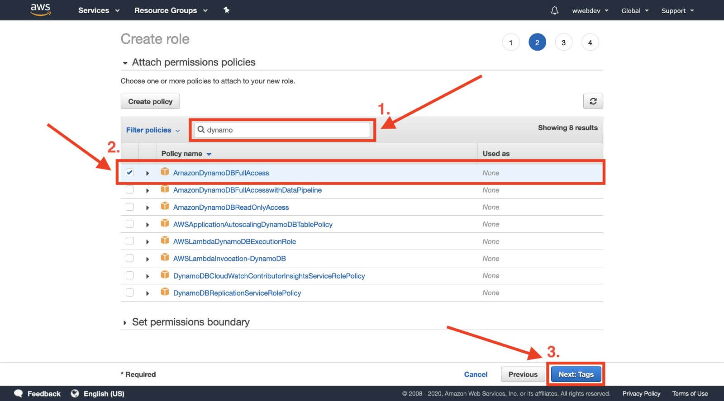Expand details of AmazonDynamoDBFullAccesswithDataPipeline row

[x=148, y=190]
